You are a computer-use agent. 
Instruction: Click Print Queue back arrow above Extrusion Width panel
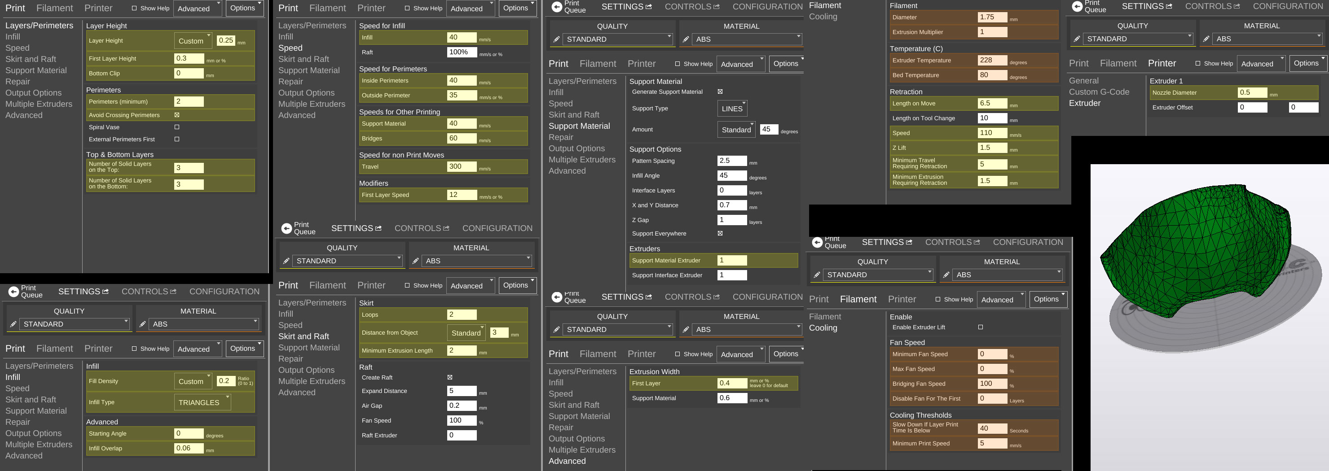pos(557,297)
